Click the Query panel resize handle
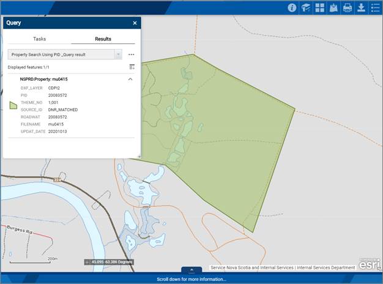This screenshot has height=284, width=383. (139, 157)
